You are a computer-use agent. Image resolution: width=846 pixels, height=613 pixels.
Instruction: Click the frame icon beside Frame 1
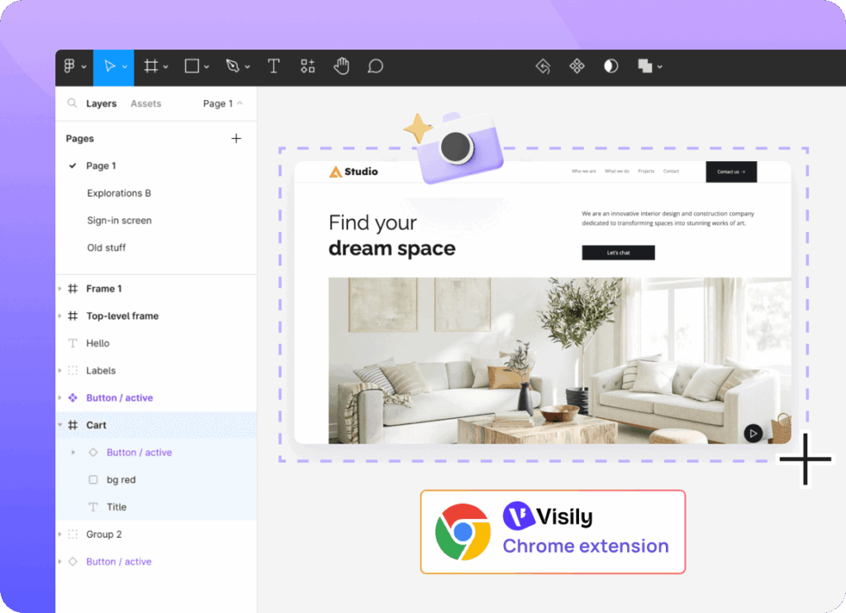(73, 288)
